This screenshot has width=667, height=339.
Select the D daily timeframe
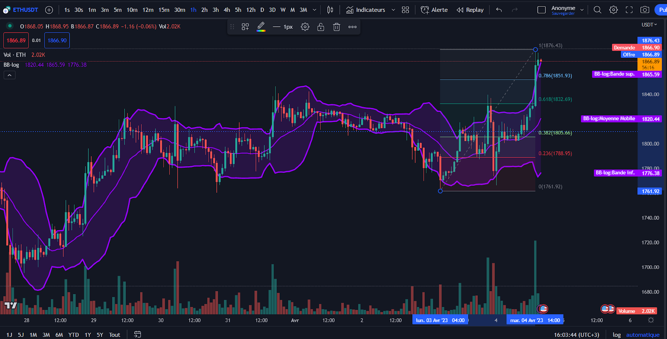[262, 10]
